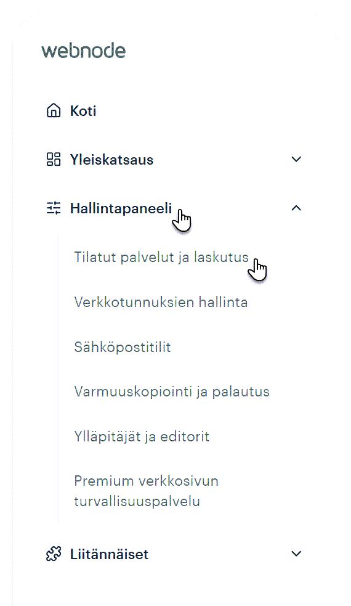The image size is (351, 606).
Task: Select the Liitännäiset menu label
Action: coord(109,554)
